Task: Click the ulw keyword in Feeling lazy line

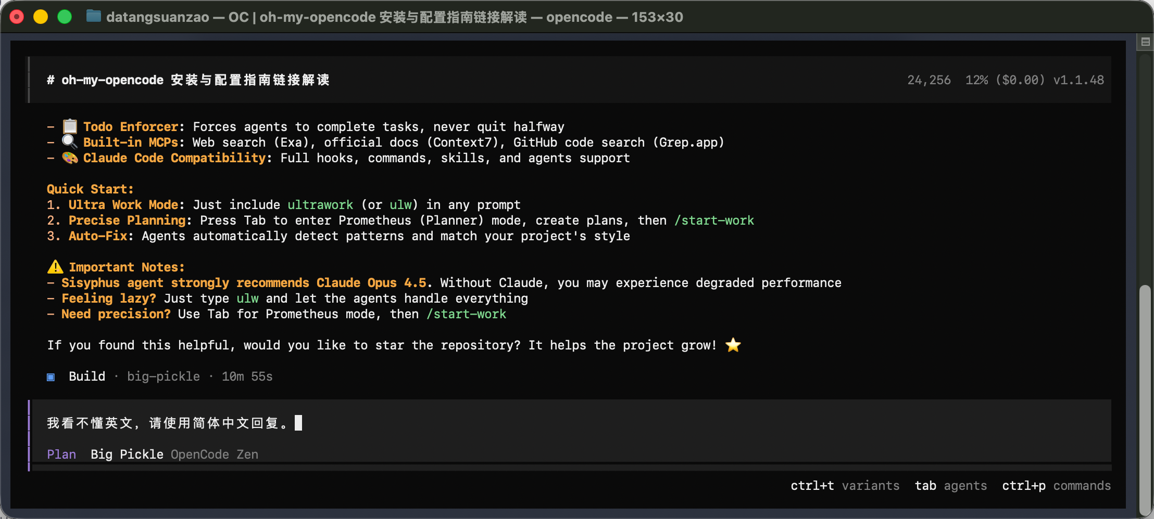Action: click(x=247, y=298)
